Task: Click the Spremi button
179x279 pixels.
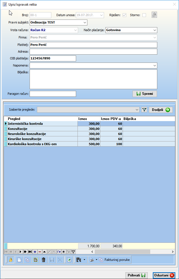Action: [145, 94]
